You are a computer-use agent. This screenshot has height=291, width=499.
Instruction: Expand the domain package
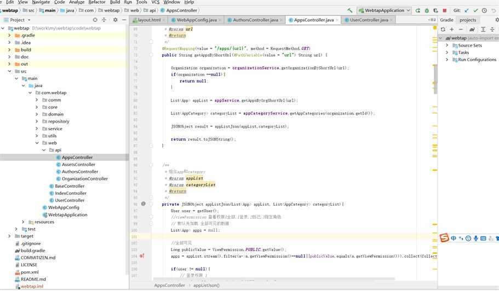(37, 114)
